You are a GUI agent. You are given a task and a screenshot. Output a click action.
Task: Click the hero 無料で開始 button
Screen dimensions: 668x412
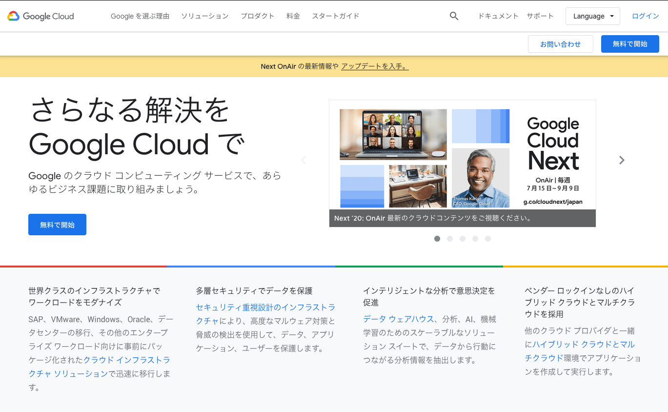[57, 225]
